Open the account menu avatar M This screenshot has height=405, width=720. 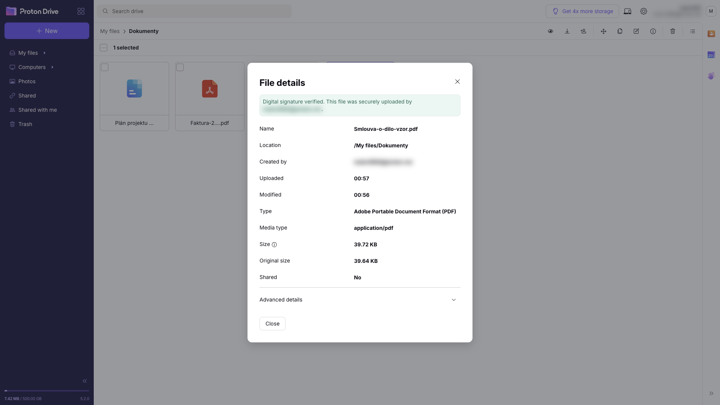tap(711, 11)
